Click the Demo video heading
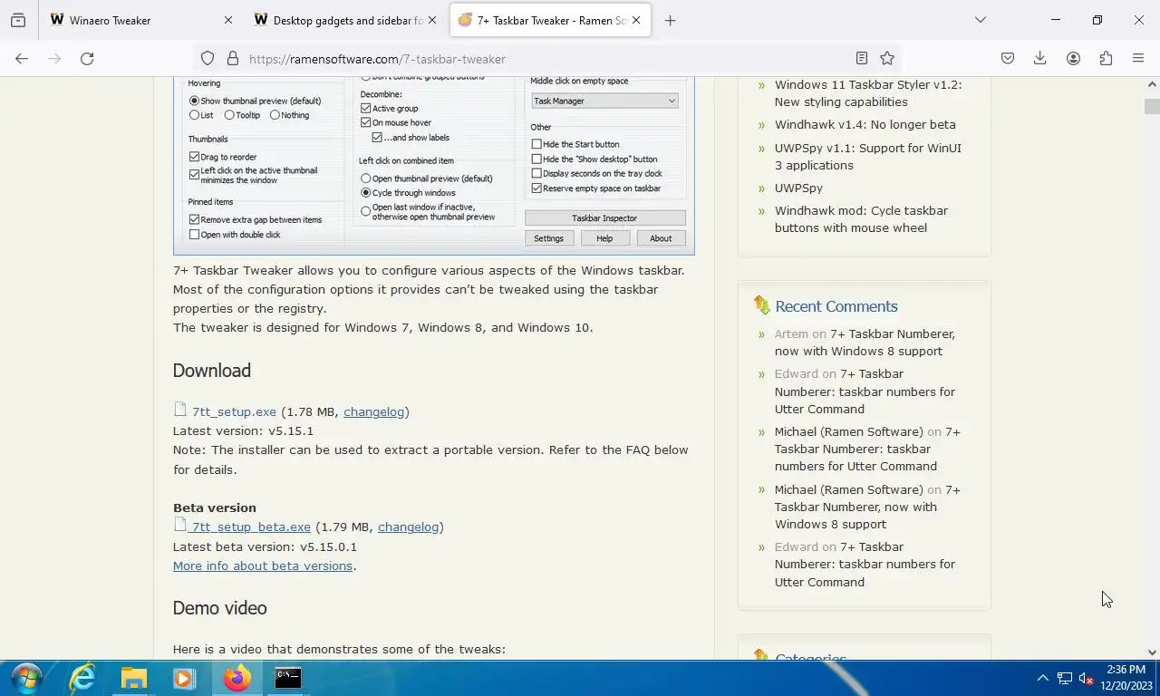Viewport: 1160px width, 696px height. [220, 608]
